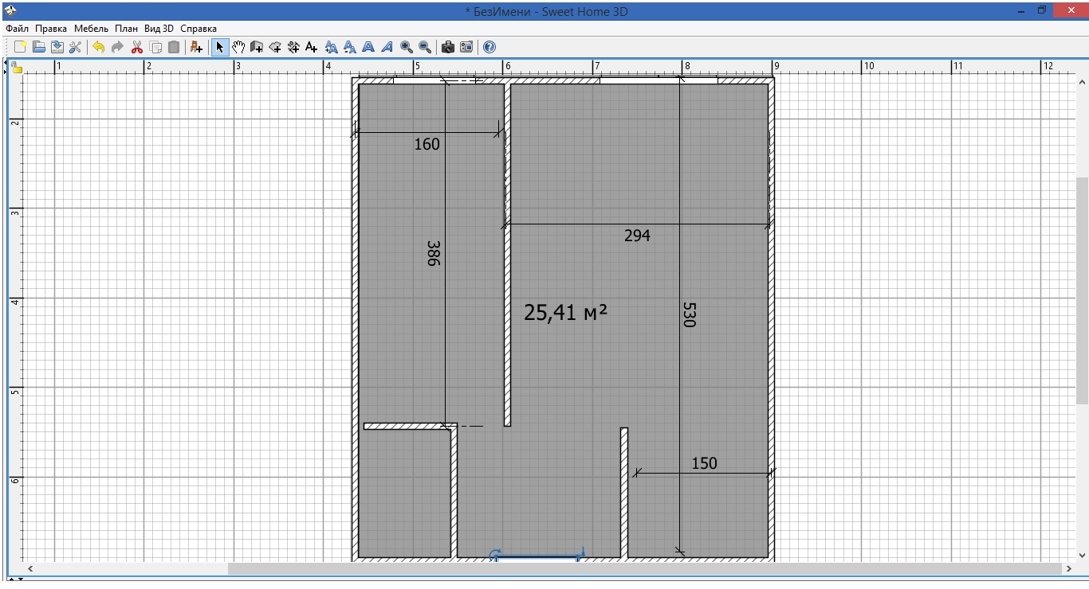Toggle italic text style
Screen dimensions: 1089x589
pyautogui.click(x=387, y=48)
